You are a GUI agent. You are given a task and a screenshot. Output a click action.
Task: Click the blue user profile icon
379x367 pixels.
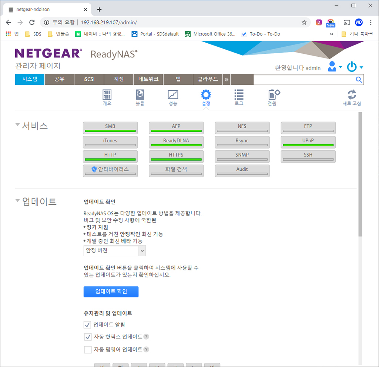pos(332,66)
